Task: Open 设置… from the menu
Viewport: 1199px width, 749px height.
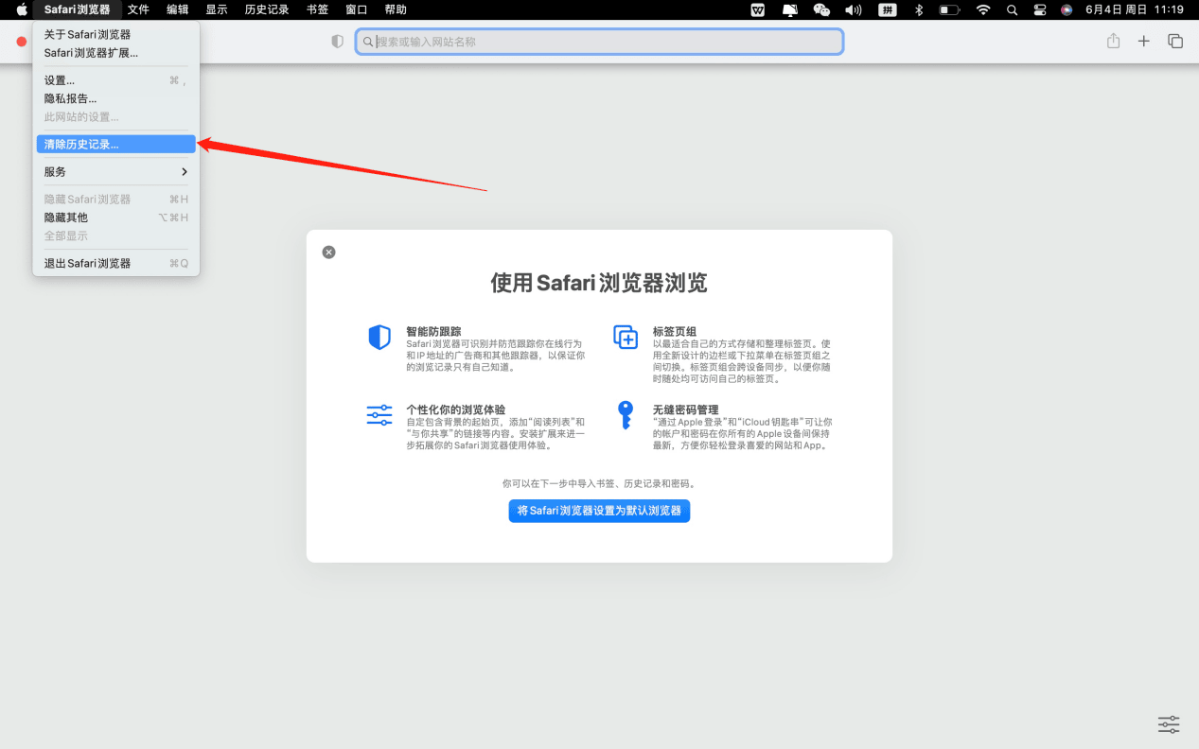Action: 116,80
